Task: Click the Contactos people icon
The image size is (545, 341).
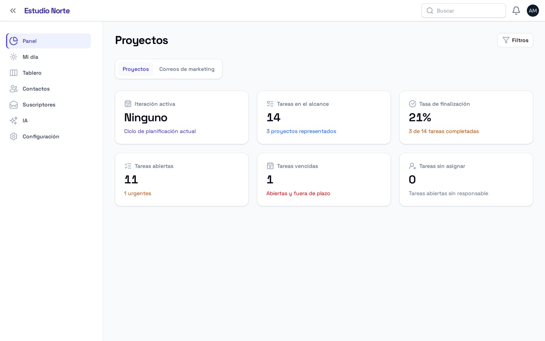Action: [x=14, y=89]
